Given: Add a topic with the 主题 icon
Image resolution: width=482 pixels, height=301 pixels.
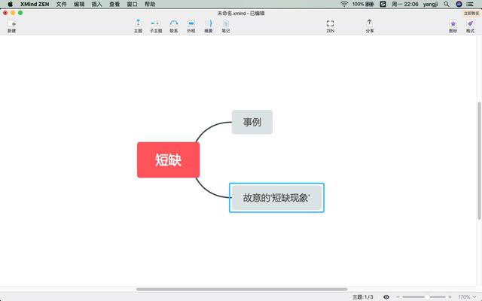Looking at the screenshot, I should point(138,26).
